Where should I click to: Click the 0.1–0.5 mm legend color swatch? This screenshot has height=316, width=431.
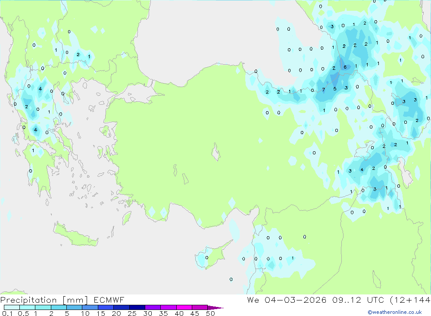tap(12, 307)
